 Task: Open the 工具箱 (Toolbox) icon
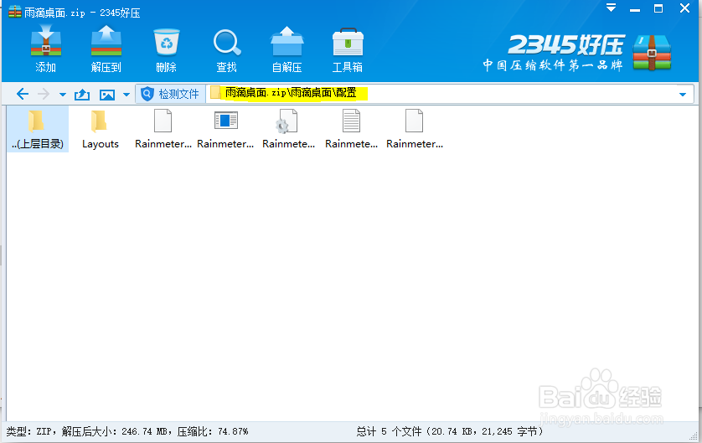pos(348,50)
